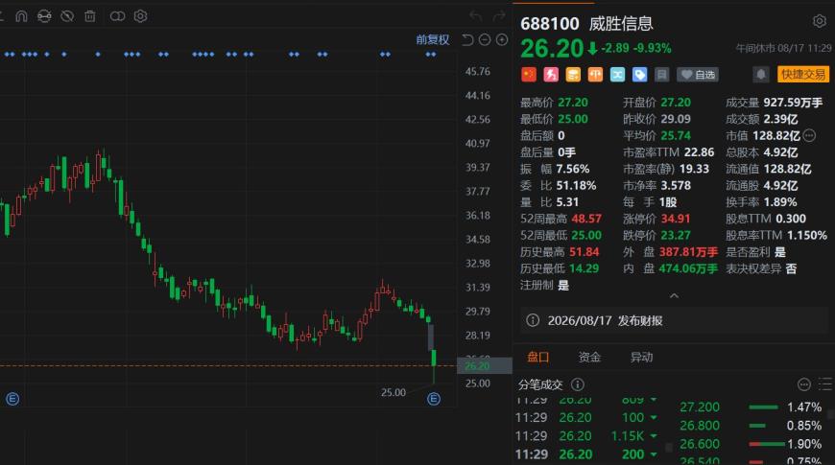The height and width of the screenshot is (465, 835).
Task: Open chart settings gear in toolbar
Action: (140, 16)
